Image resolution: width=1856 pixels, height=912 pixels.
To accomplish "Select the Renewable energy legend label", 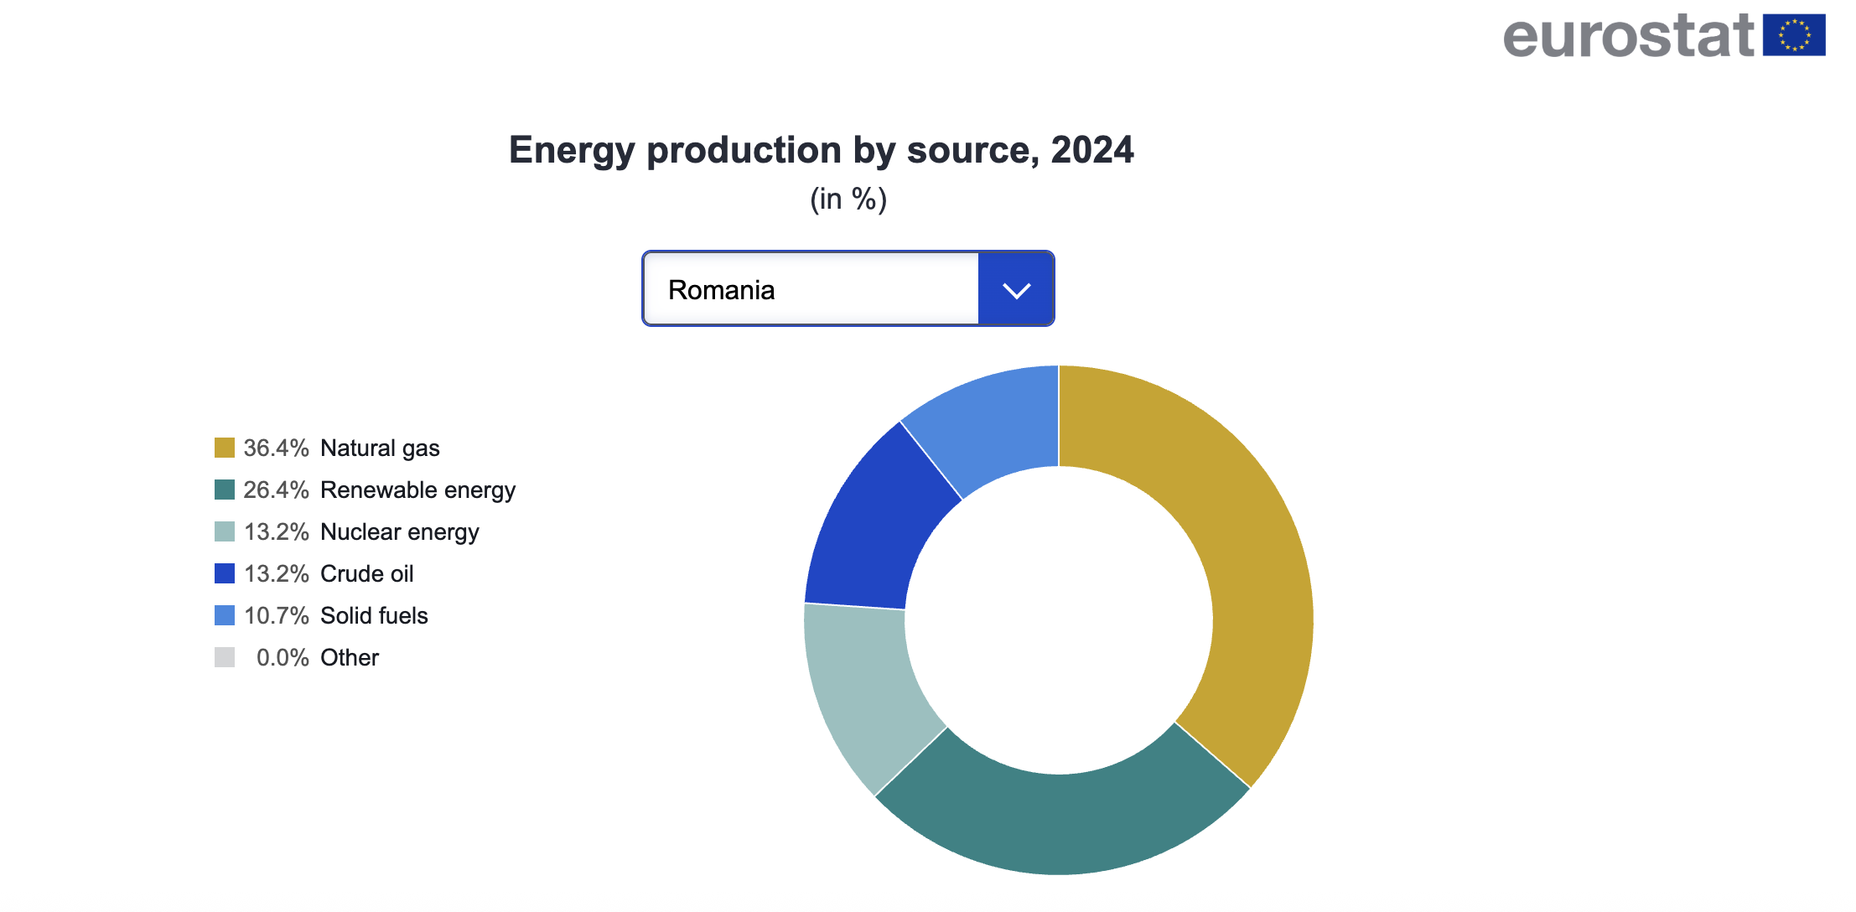I will click(x=417, y=490).
